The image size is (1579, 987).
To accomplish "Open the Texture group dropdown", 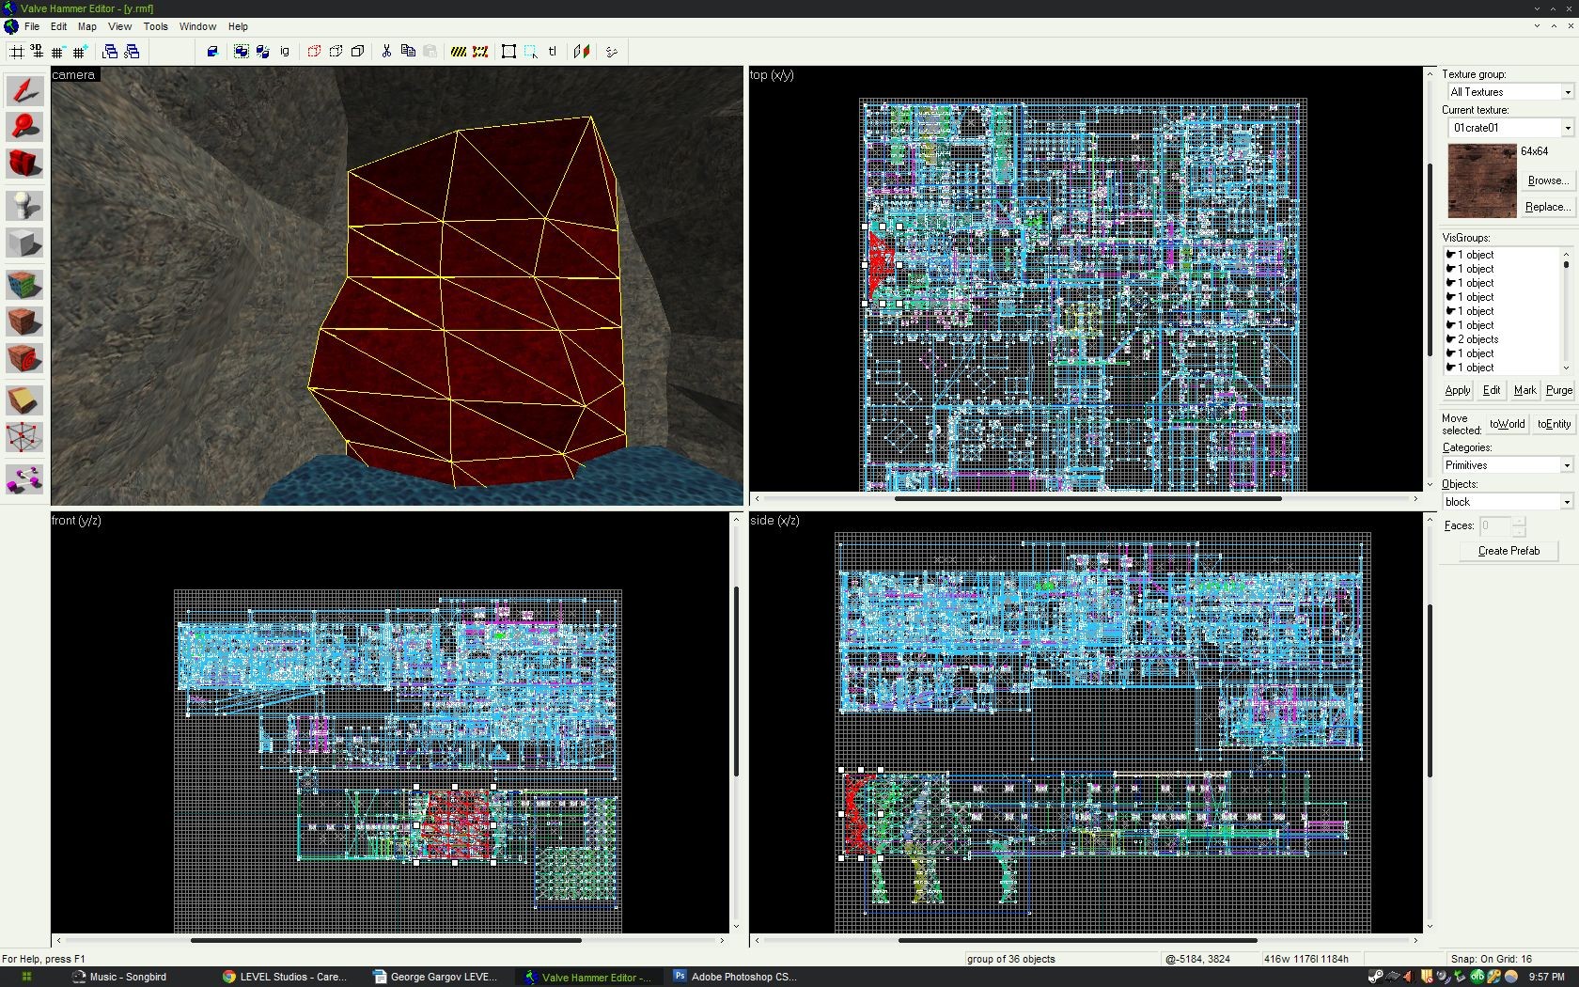I will (1510, 92).
